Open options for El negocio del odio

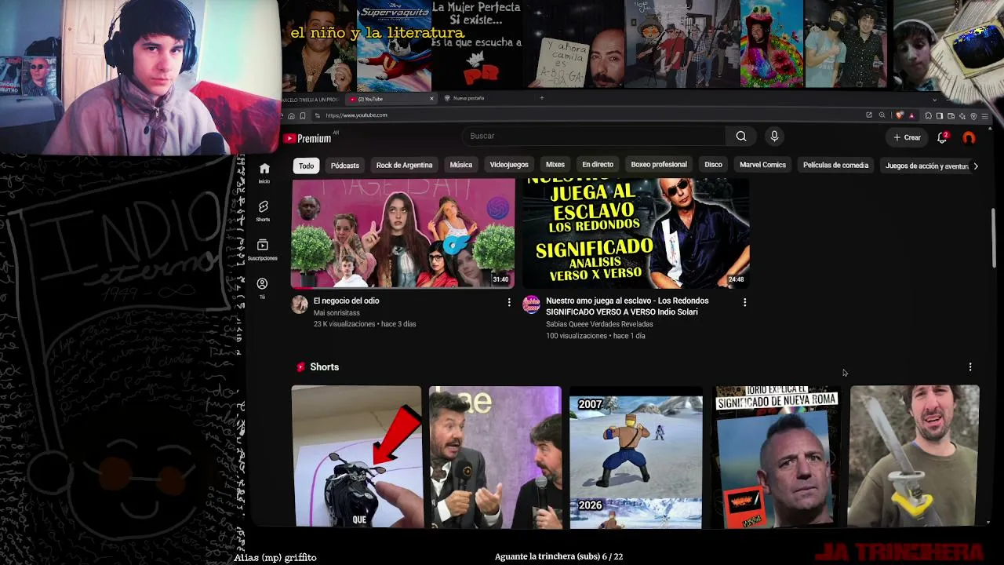(509, 302)
